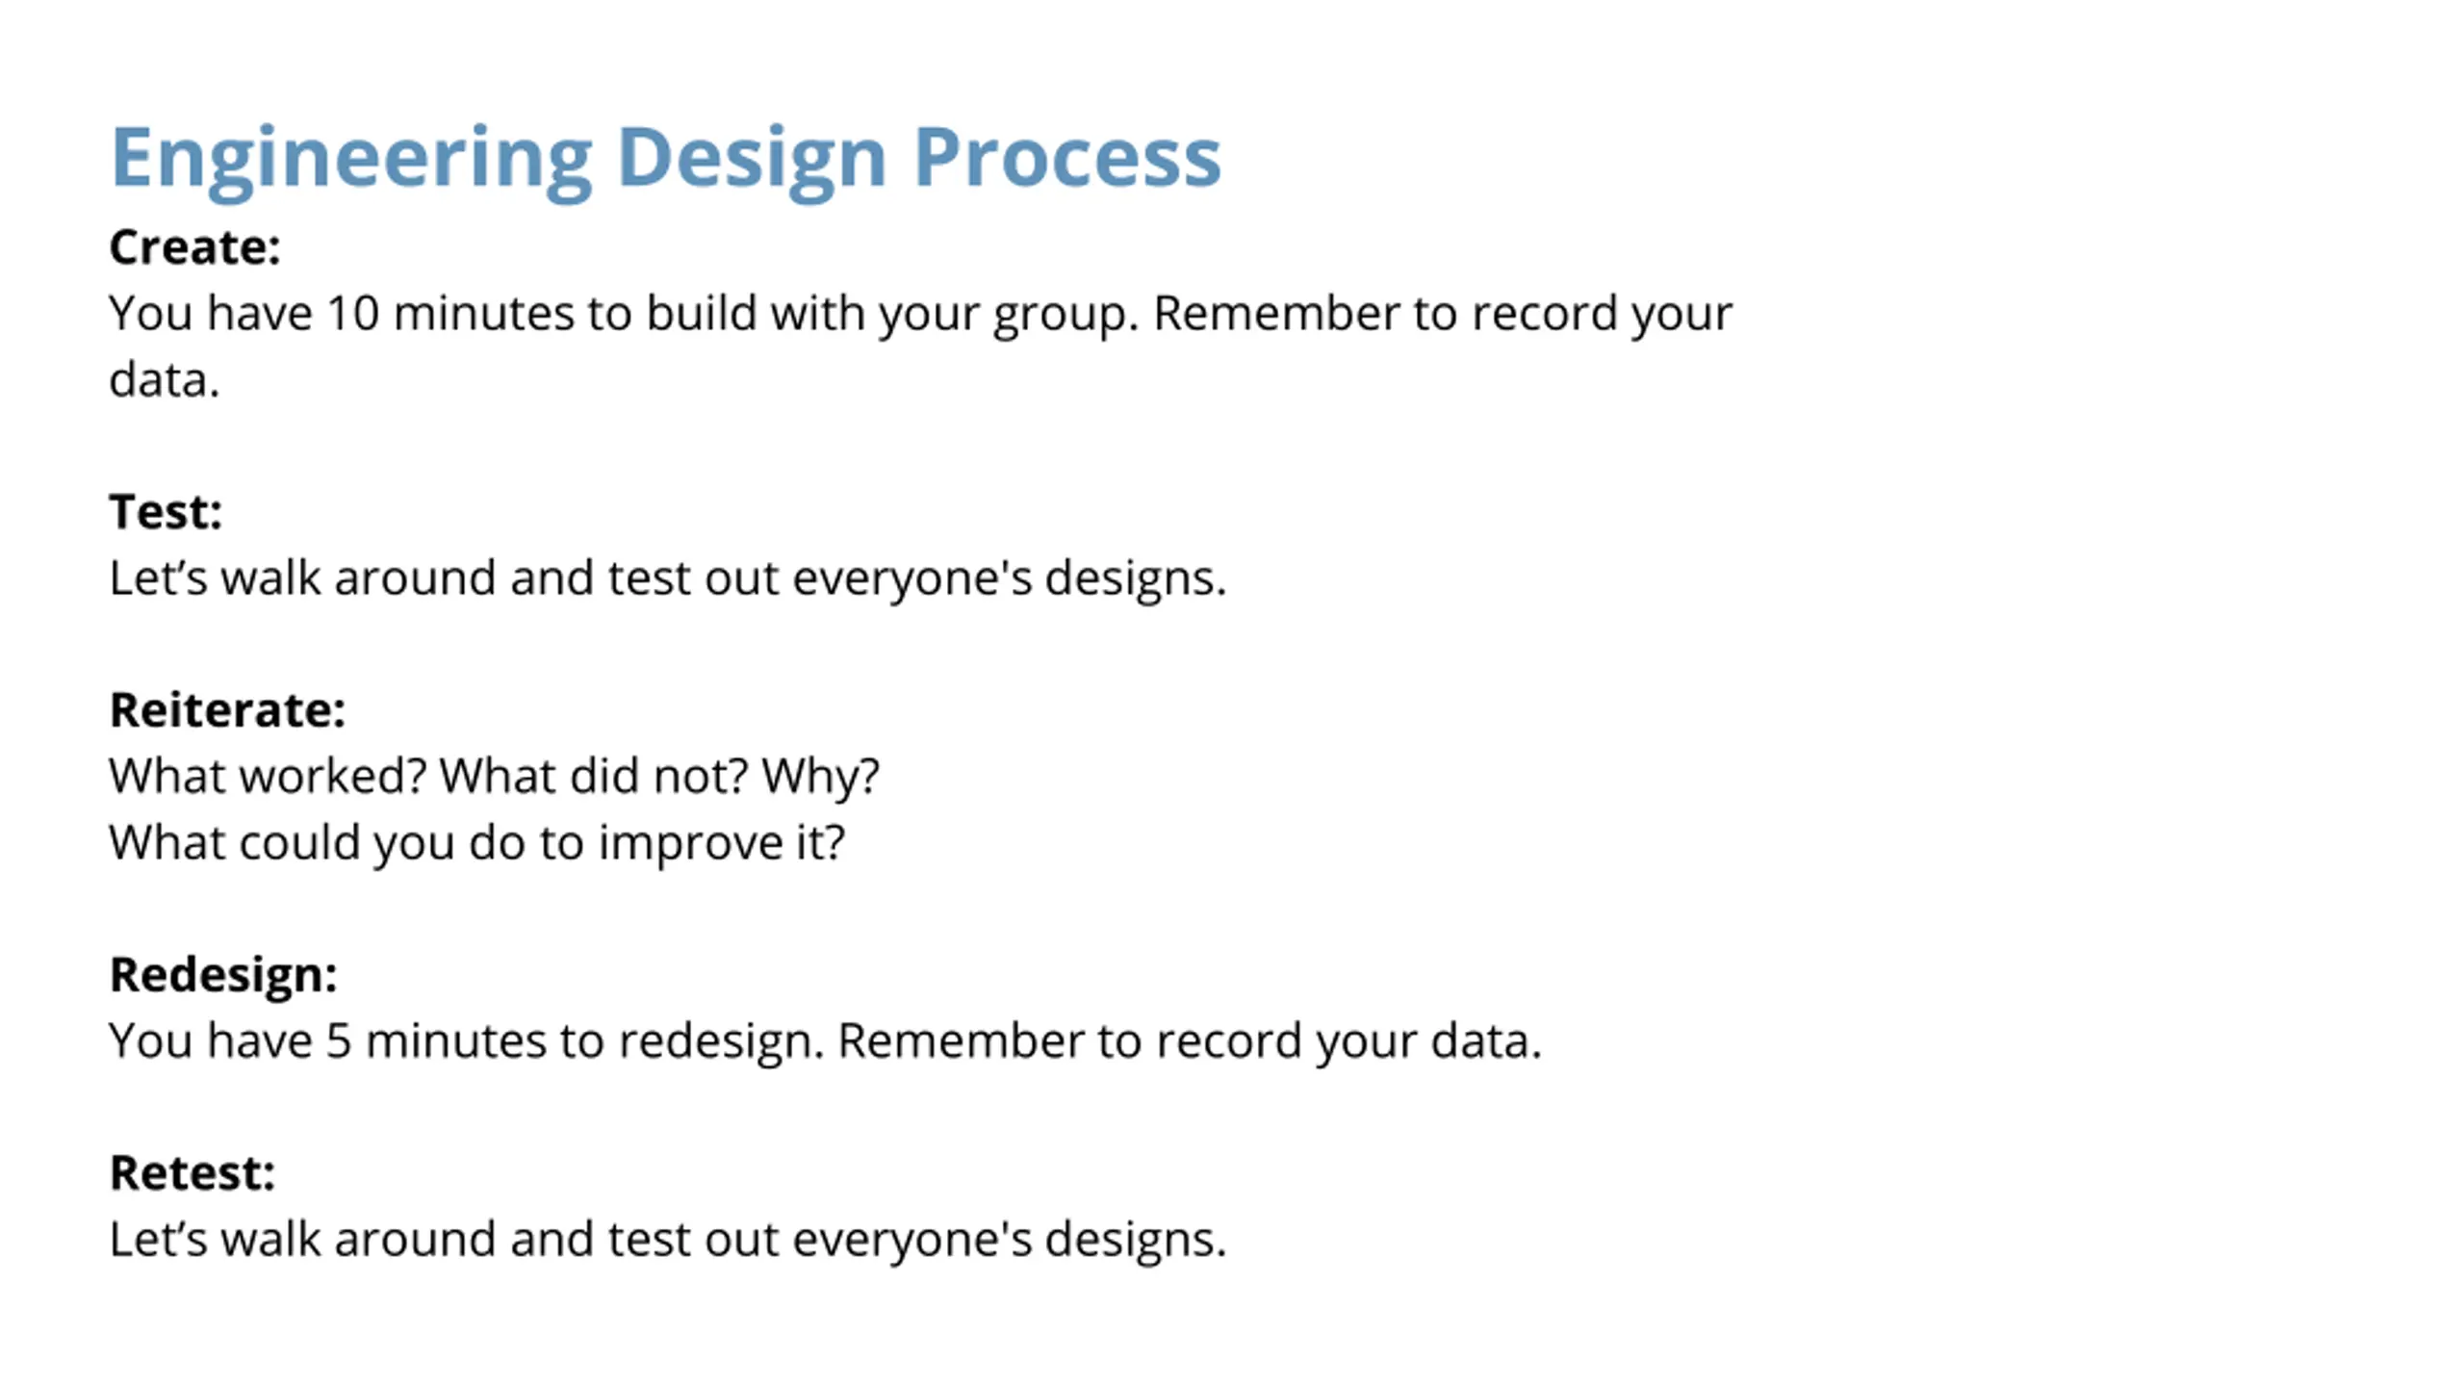Screen dimensions: 2464x1386
Task: Click Remember to record your in Create text
Action: [1443, 315]
